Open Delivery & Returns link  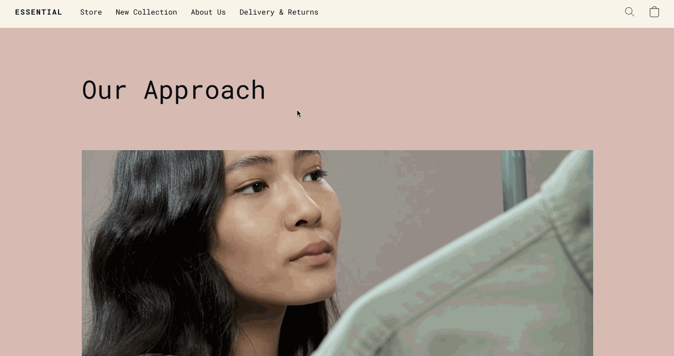tap(279, 12)
